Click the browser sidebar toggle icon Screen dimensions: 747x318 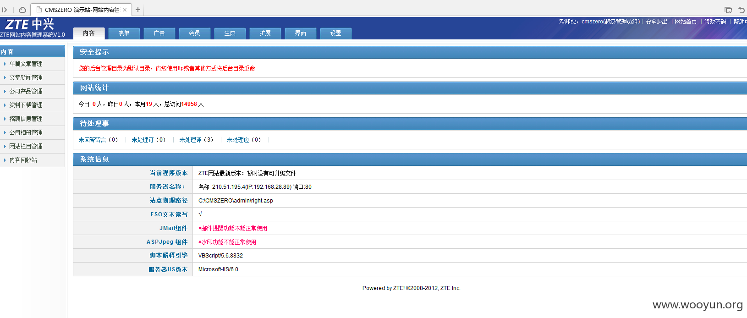coord(5,10)
